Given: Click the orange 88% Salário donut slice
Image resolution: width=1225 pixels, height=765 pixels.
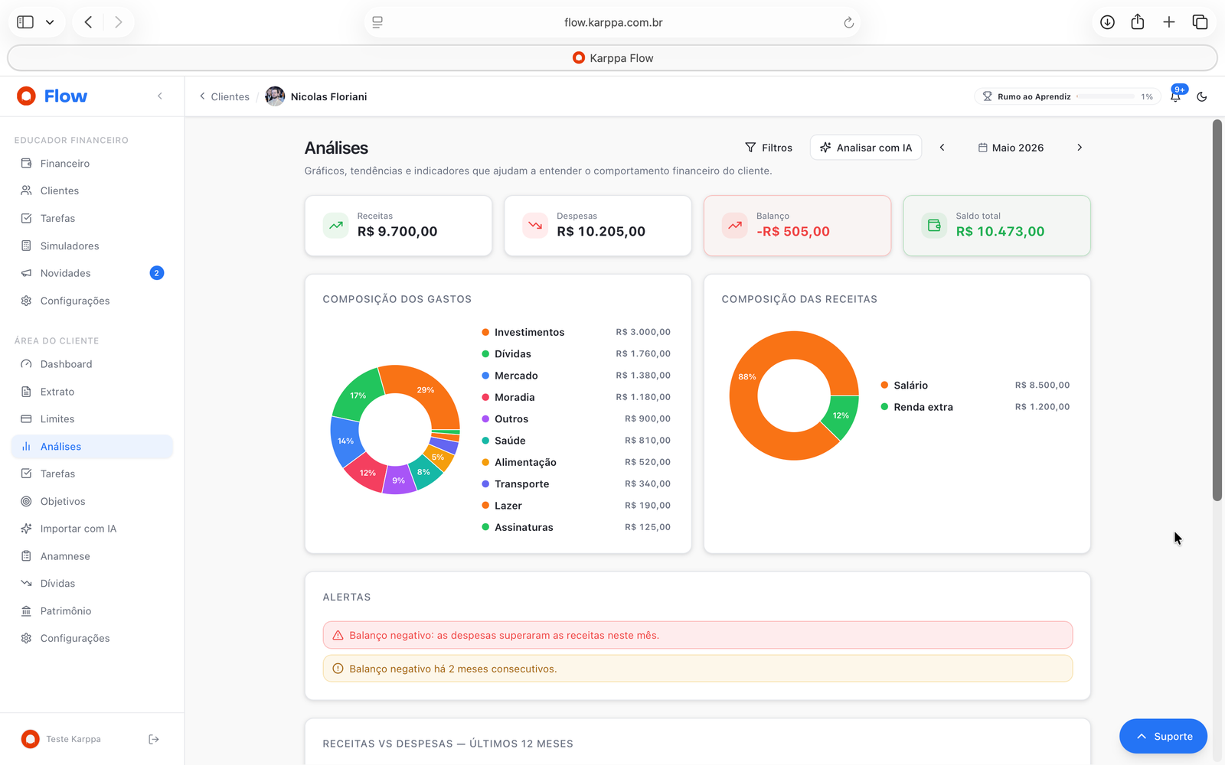Looking at the screenshot, I should point(746,378).
